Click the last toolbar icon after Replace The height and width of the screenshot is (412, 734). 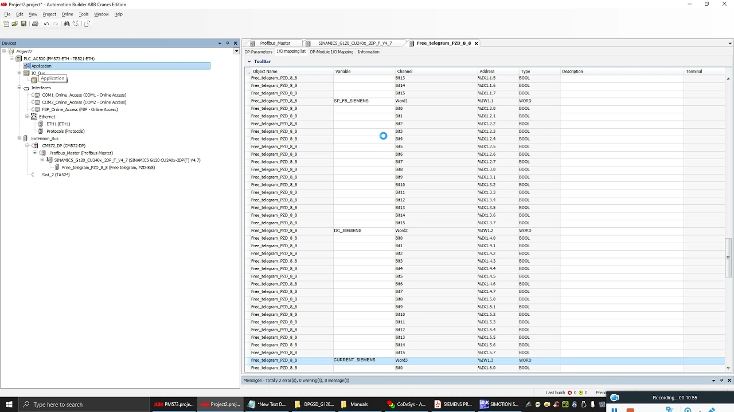[x=87, y=23]
